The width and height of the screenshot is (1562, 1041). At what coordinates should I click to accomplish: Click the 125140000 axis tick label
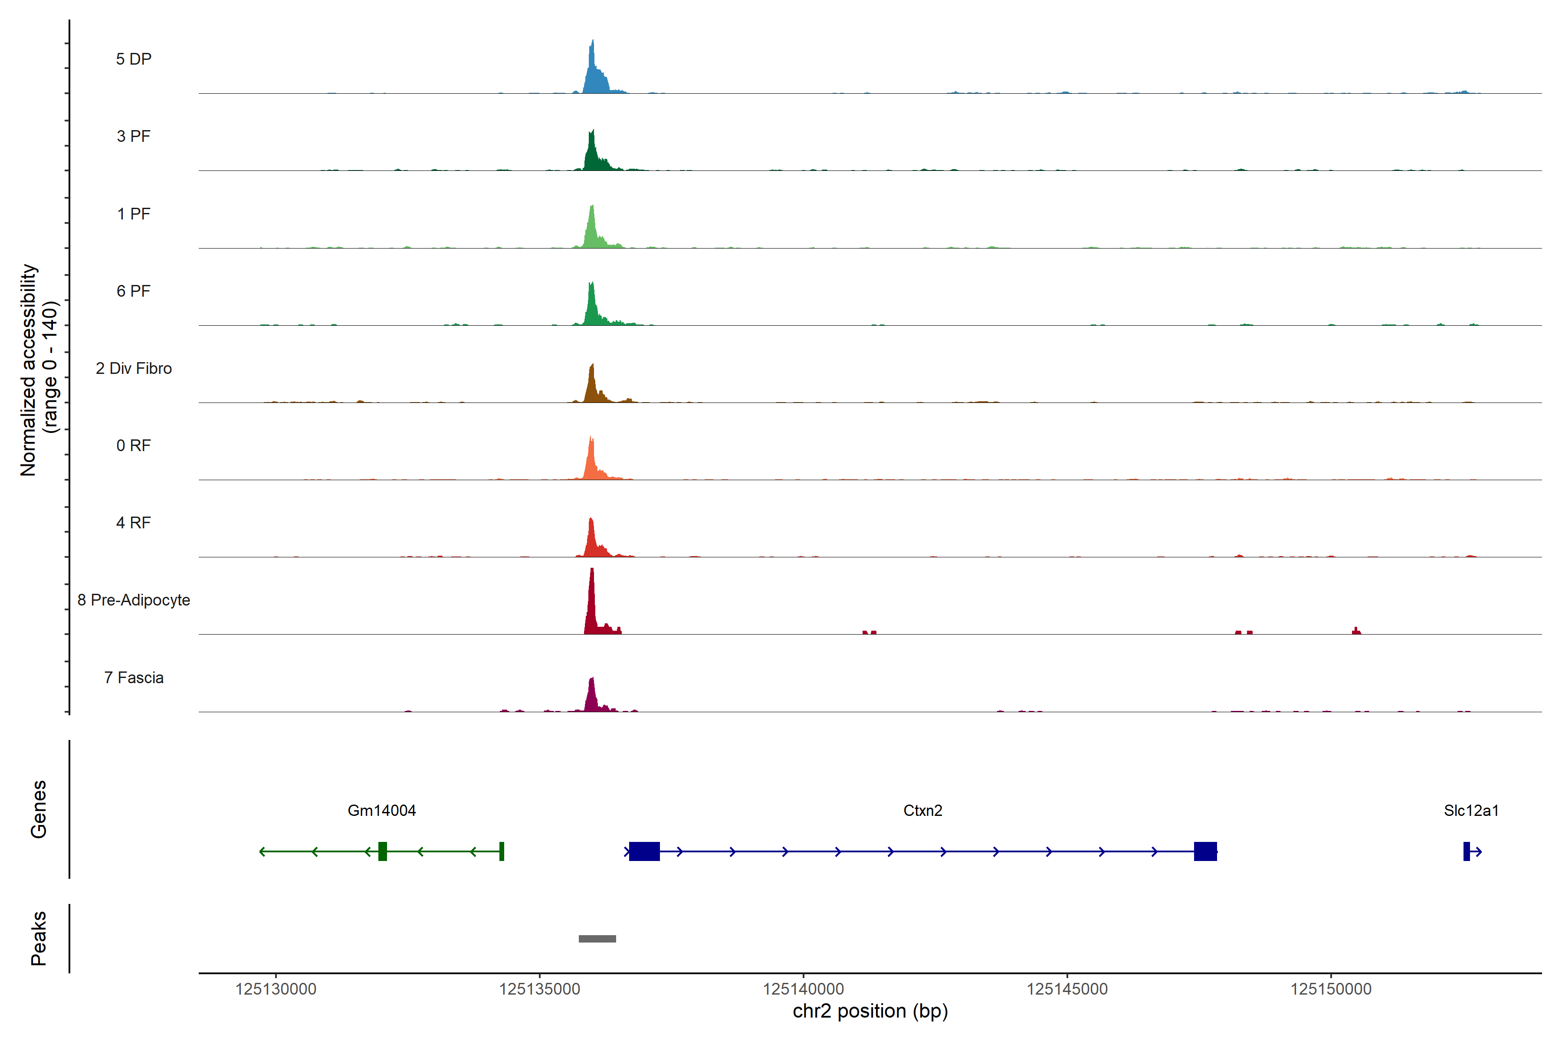803,989
